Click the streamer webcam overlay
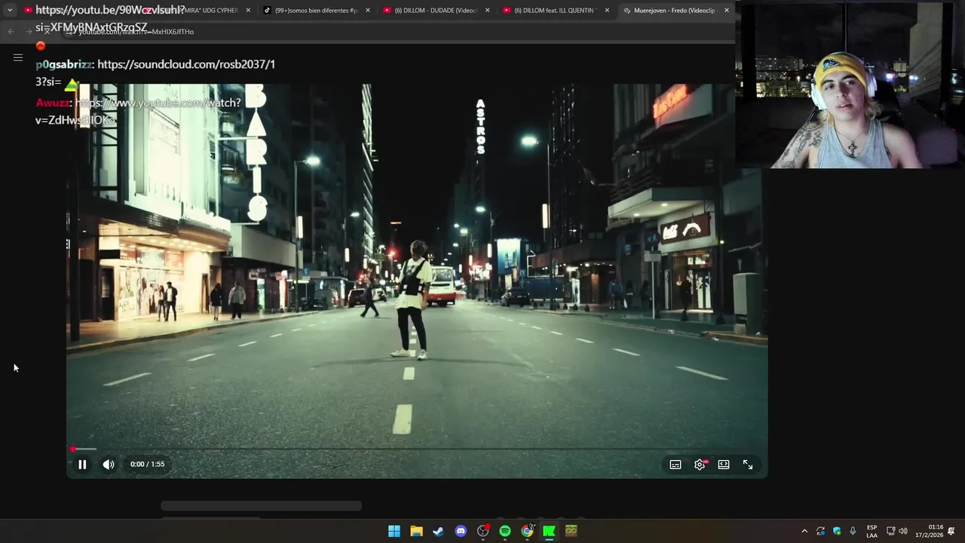Screen dimensions: 965x543 850,84
